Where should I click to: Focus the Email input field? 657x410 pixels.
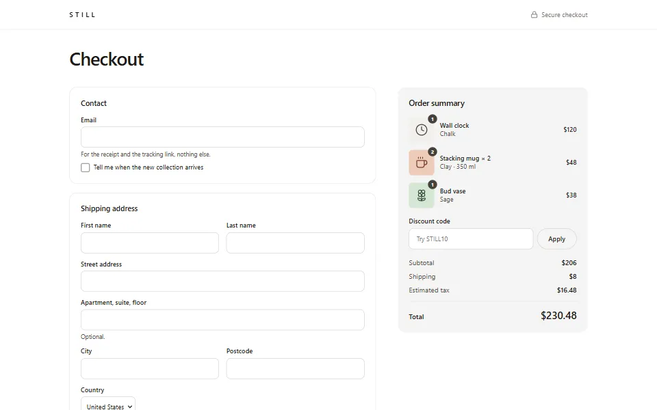pos(222,137)
